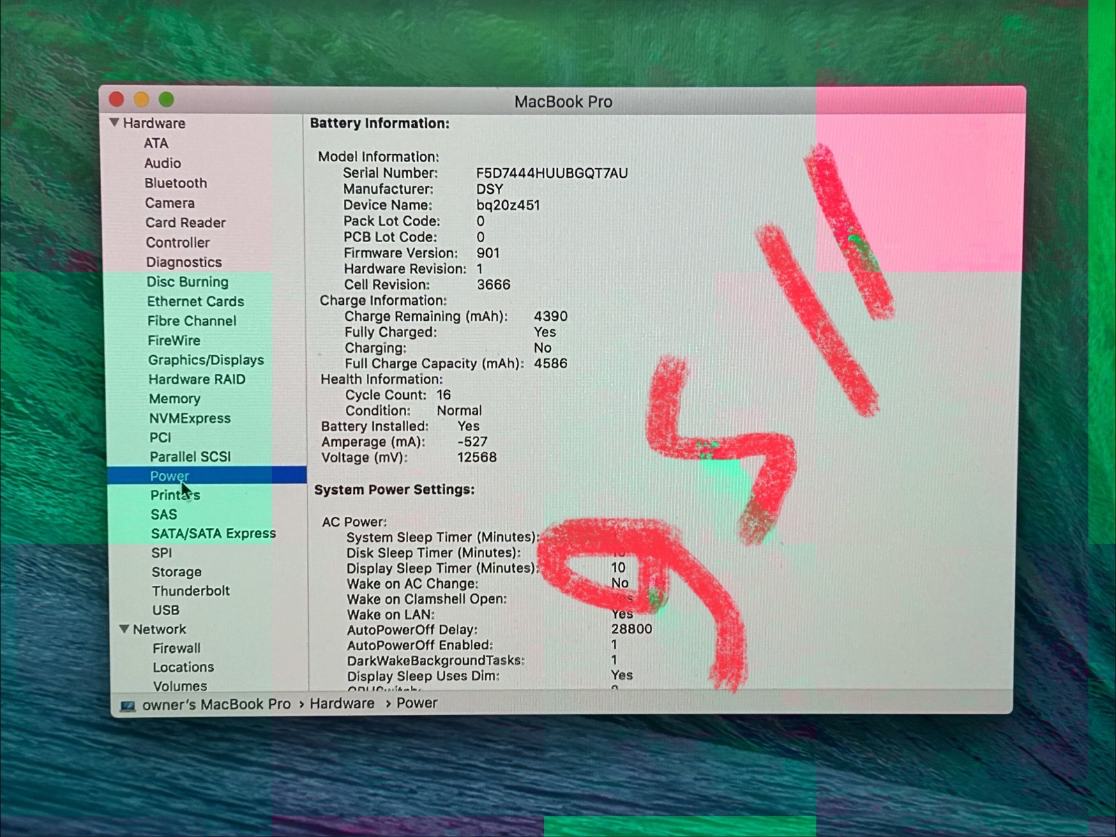View the Diagnostics section
The image size is (1116, 837).
click(x=184, y=262)
